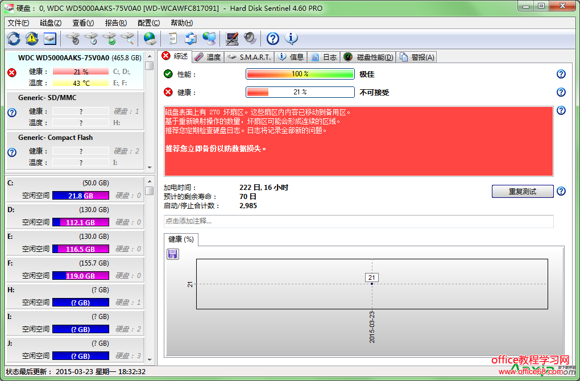
Task: Select the 健康 (%) chart tab
Action: click(x=181, y=239)
